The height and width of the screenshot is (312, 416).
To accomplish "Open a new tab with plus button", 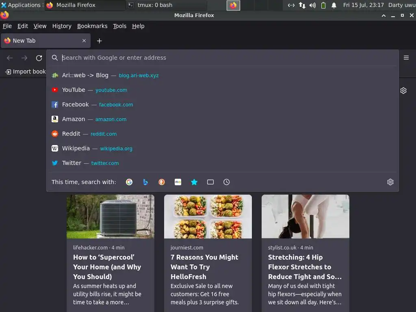I will pyautogui.click(x=99, y=41).
